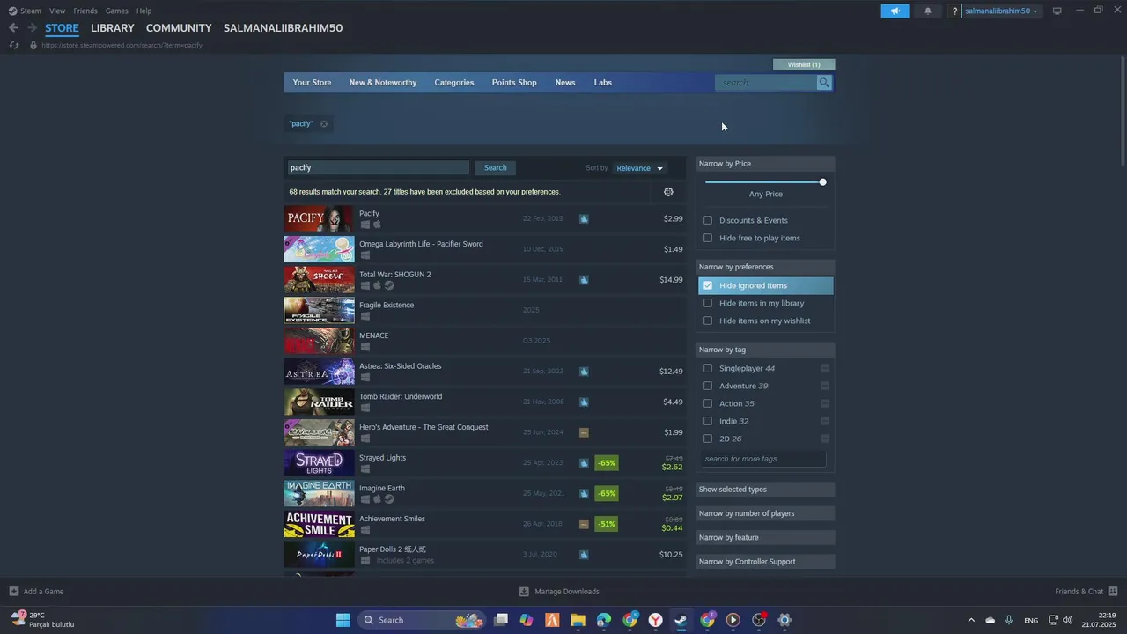Click the page vertical scrollbar

tap(1123, 110)
